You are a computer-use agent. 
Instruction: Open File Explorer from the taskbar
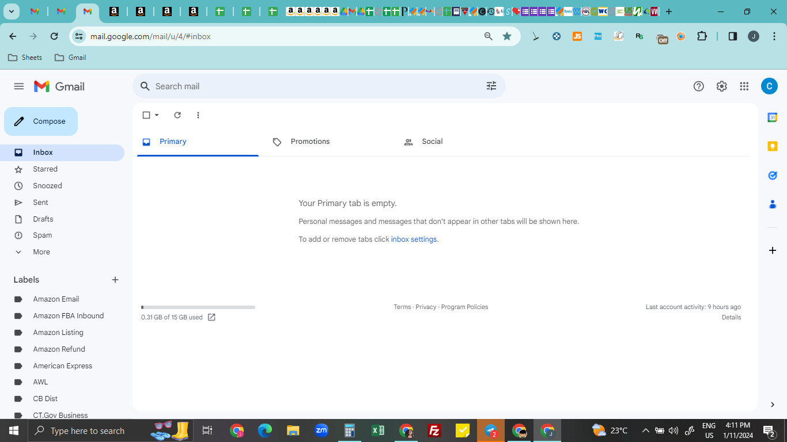click(293, 430)
